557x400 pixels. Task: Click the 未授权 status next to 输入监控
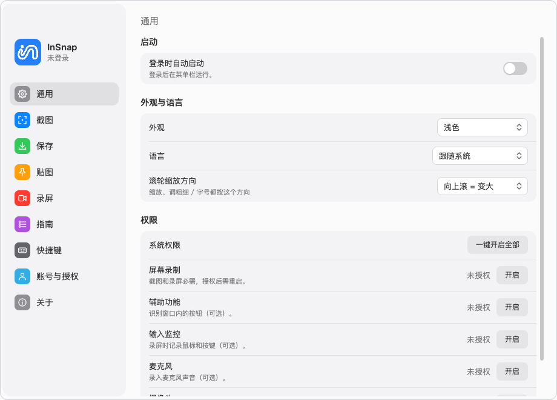(478, 339)
